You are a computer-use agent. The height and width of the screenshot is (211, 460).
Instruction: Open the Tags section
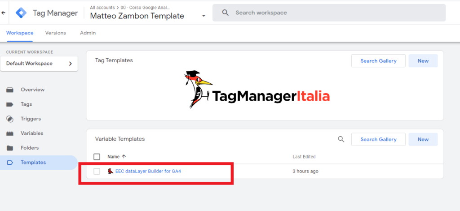[27, 104]
